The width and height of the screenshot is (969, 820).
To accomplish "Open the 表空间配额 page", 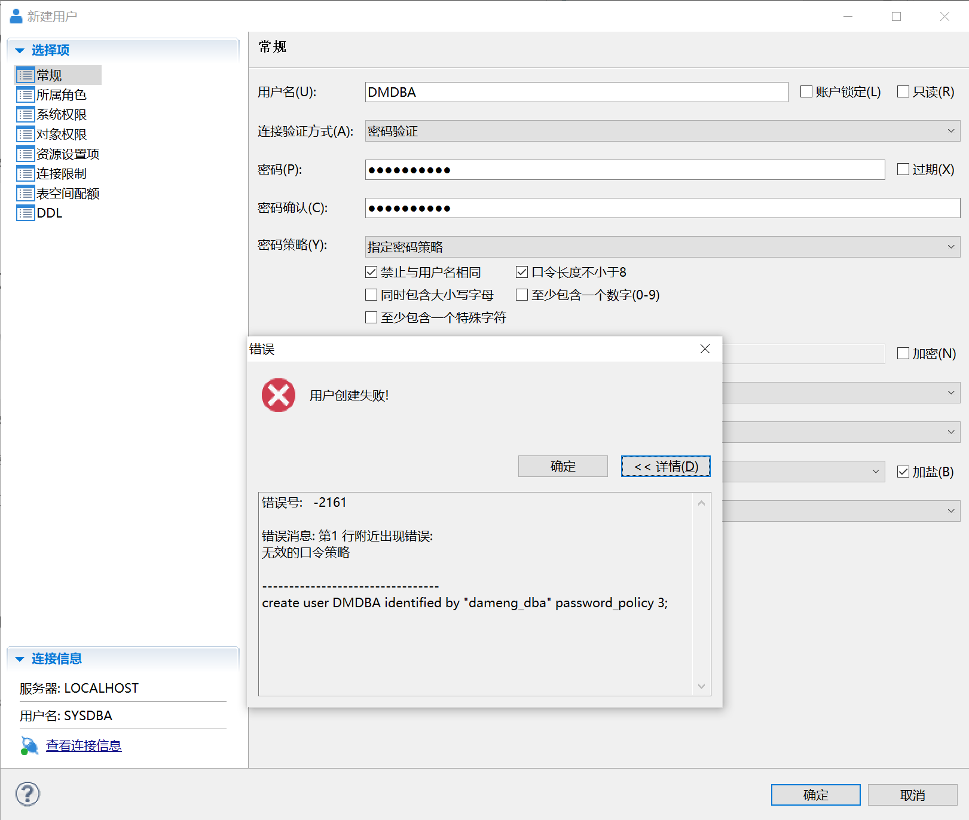I will [x=68, y=194].
